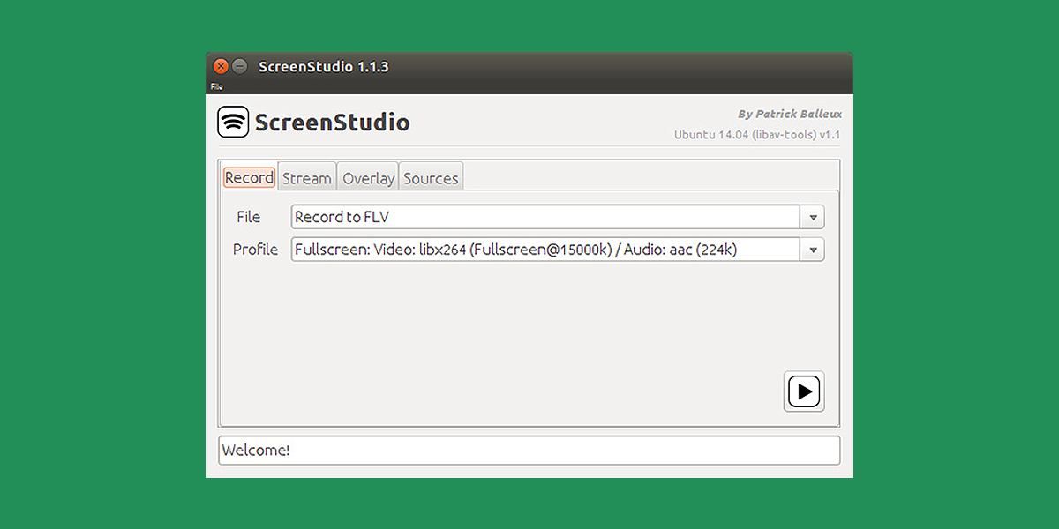Image resolution: width=1059 pixels, height=529 pixels.
Task: Click the 'Ubuntu 14.04 (libav-tools) v1.1' text
Action: coord(757,135)
